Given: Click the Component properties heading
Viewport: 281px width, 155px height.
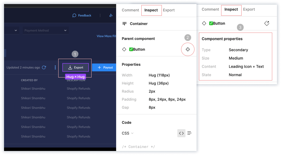Looking at the screenshot, I should [222, 39].
